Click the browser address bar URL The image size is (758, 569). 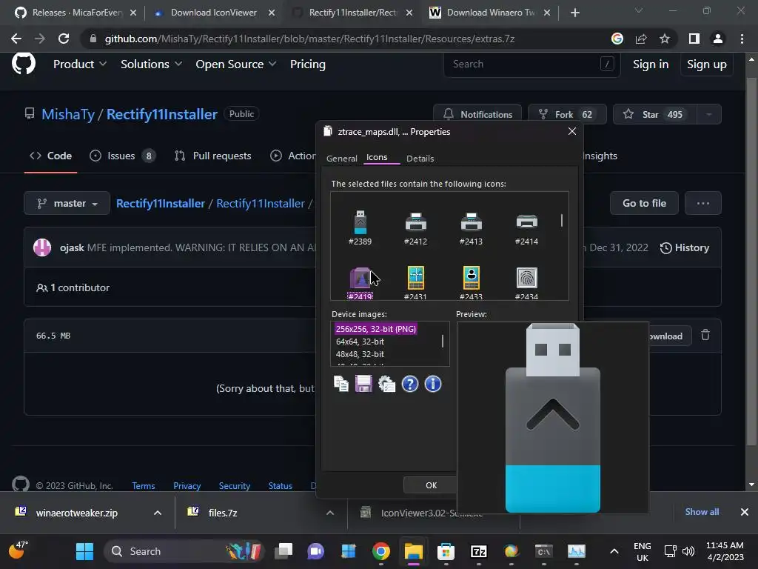(x=309, y=39)
